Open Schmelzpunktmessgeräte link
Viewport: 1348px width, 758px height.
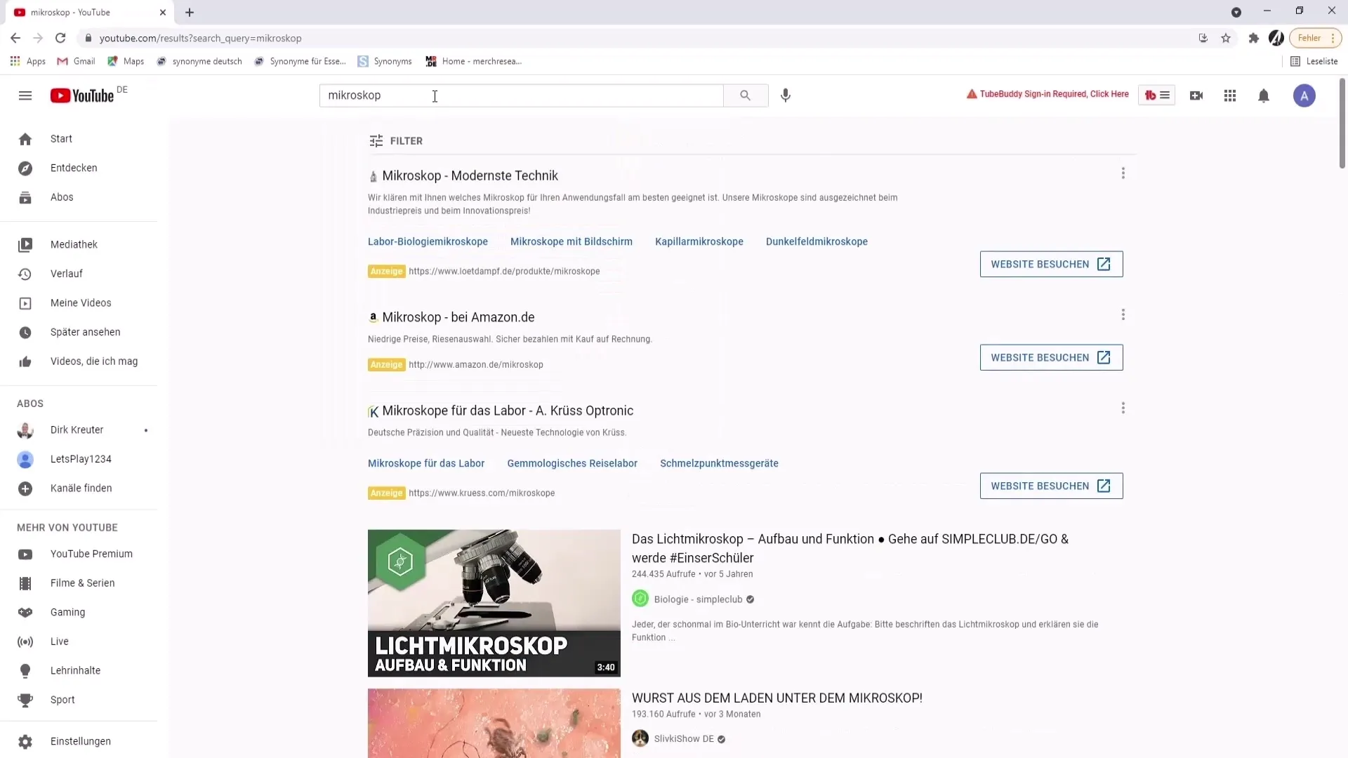(x=719, y=463)
